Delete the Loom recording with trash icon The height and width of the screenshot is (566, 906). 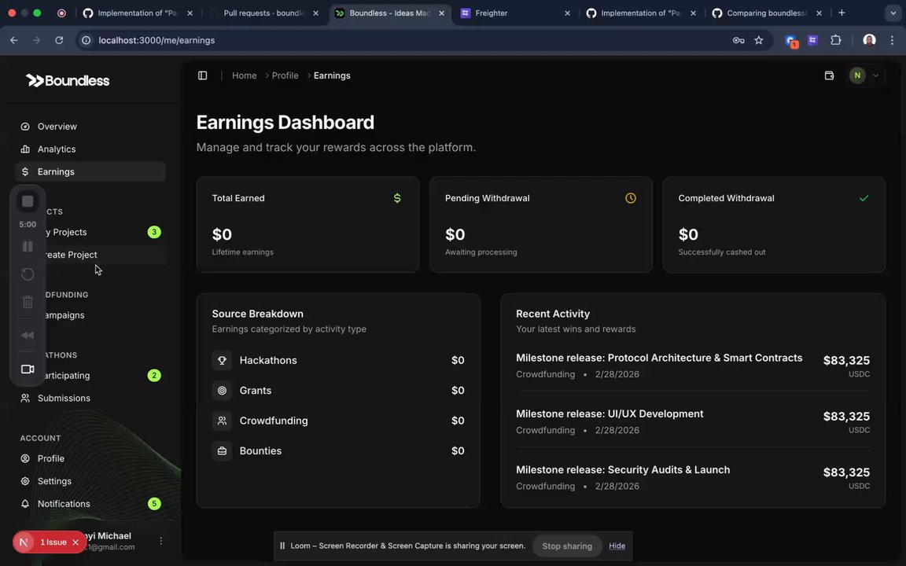click(28, 302)
